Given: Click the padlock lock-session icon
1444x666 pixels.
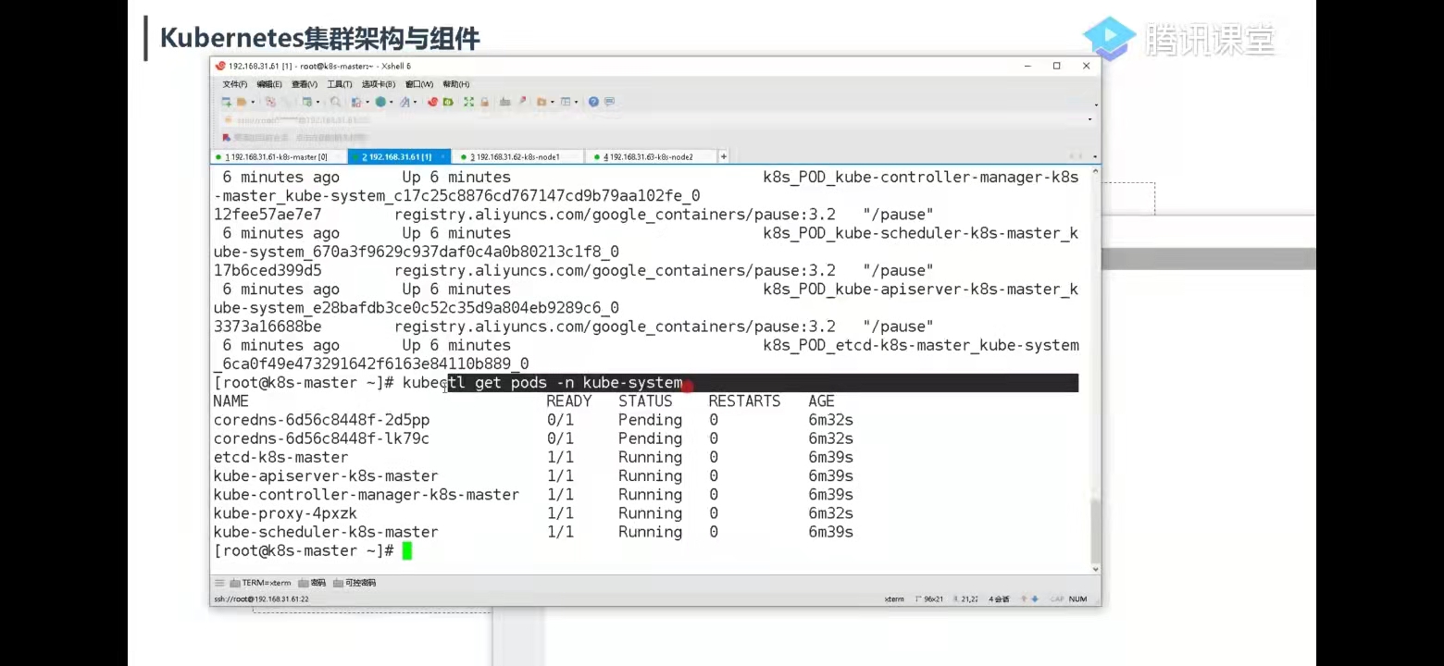Looking at the screenshot, I should point(484,102).
